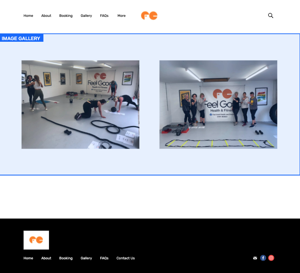
Task: Open FAQs in top navigation
Action: click(104, 16)
